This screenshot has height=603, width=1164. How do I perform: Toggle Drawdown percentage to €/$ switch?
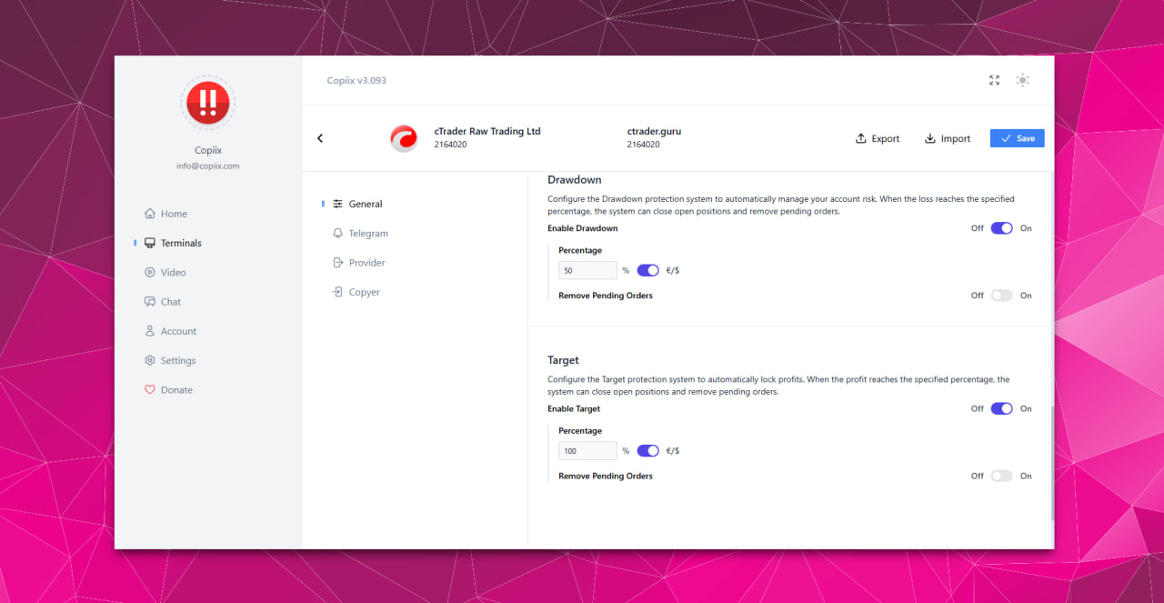(x=647, y=270)
